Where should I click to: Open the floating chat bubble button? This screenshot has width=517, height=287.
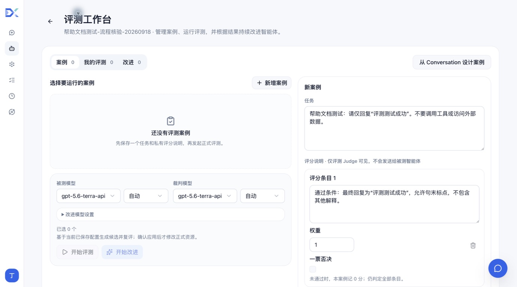coord(498,268)
